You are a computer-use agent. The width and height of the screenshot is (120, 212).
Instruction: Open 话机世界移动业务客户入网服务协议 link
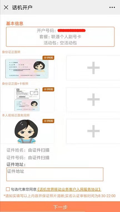69,189
